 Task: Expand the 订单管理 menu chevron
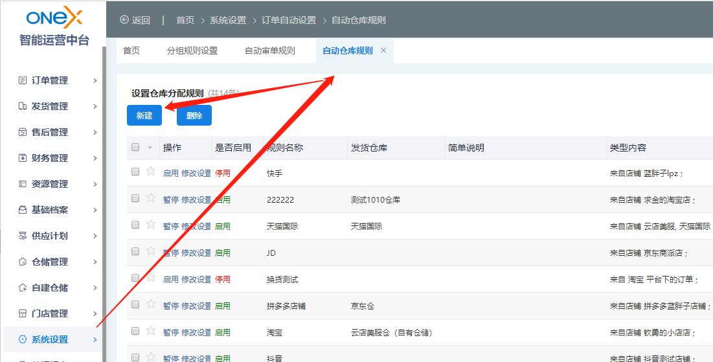95,80
